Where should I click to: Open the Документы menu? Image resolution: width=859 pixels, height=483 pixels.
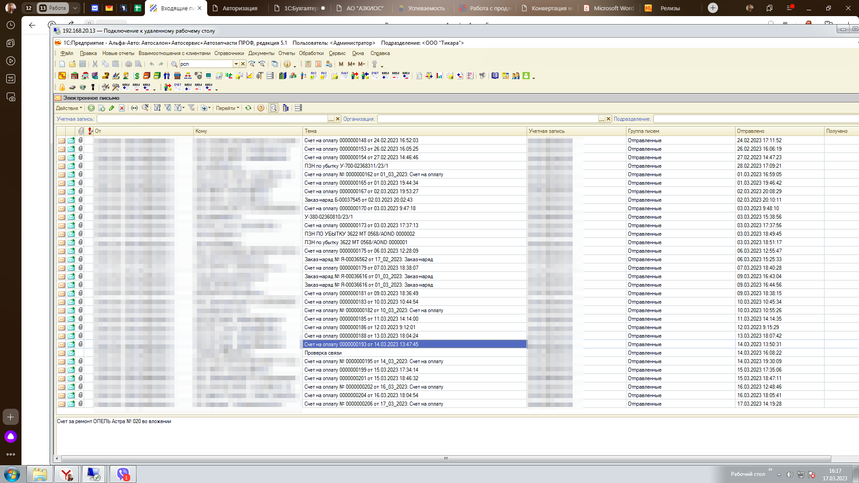pyautogui.click(x=261, y=53)
